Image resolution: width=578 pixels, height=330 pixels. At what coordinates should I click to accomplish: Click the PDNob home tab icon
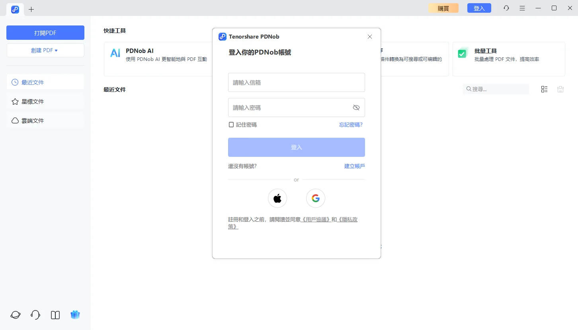click(15, 9)
